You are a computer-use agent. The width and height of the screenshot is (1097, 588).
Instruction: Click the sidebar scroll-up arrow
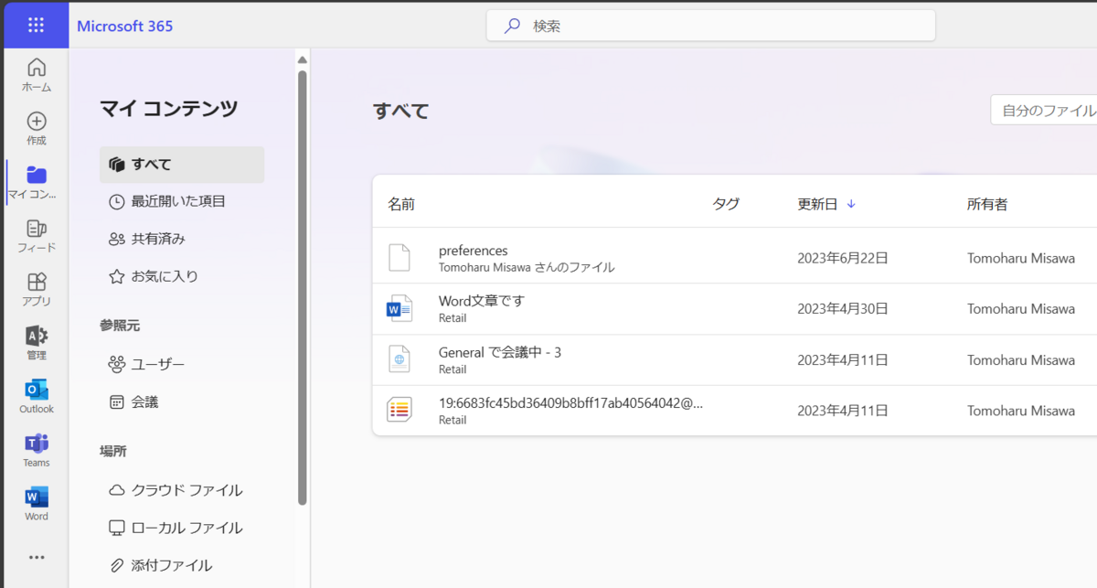[302, 60]
